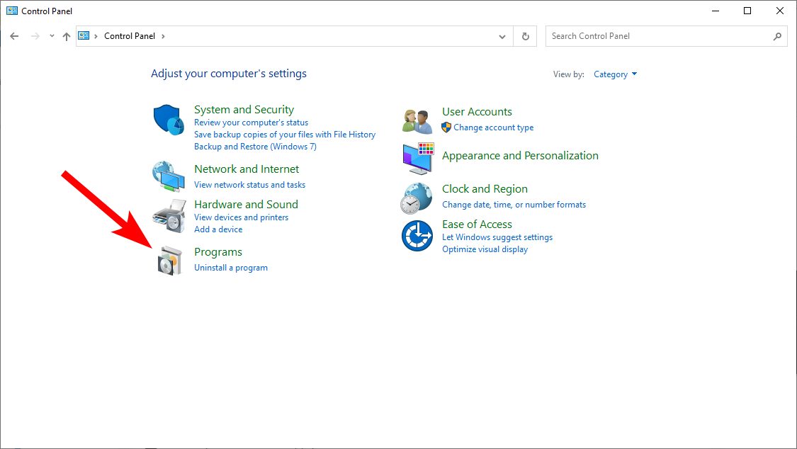Click Save backup copies with File History
Screen dimensions: 797x449
click(x=285, y=135)
